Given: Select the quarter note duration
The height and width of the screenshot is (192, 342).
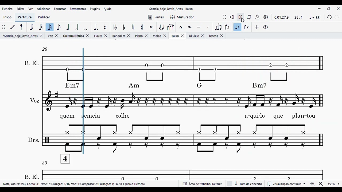Looking at the screenshot, I should point(68,27).
